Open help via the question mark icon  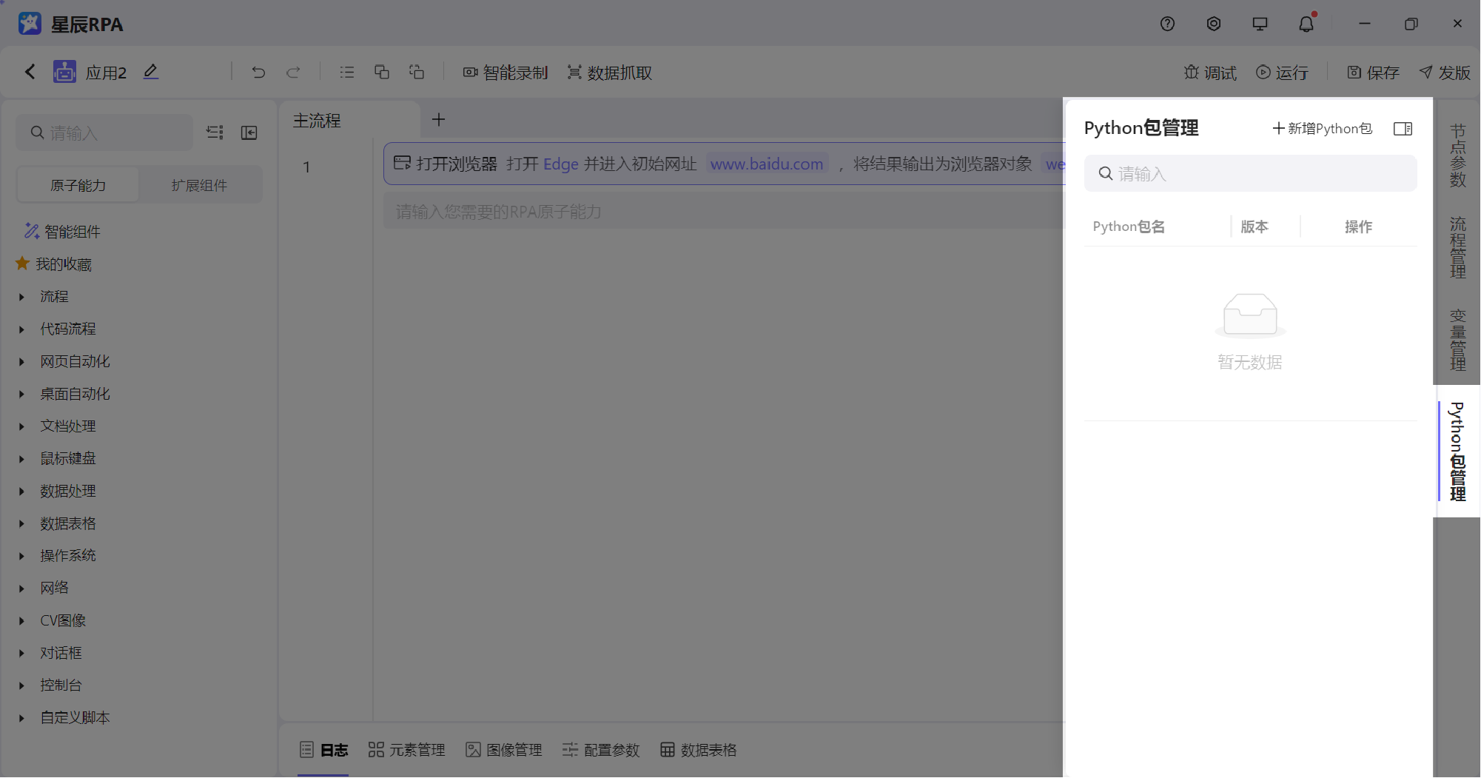point(1167,23)
